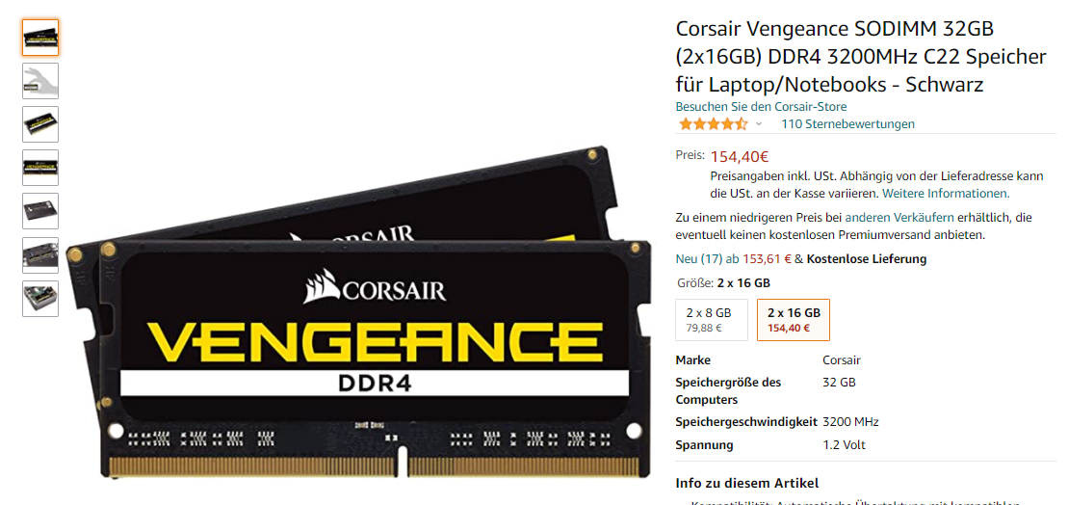Click the main Vengeance DDR4 product image
The width and height of the screenshot is (1068, 505).
pos(358,313)
